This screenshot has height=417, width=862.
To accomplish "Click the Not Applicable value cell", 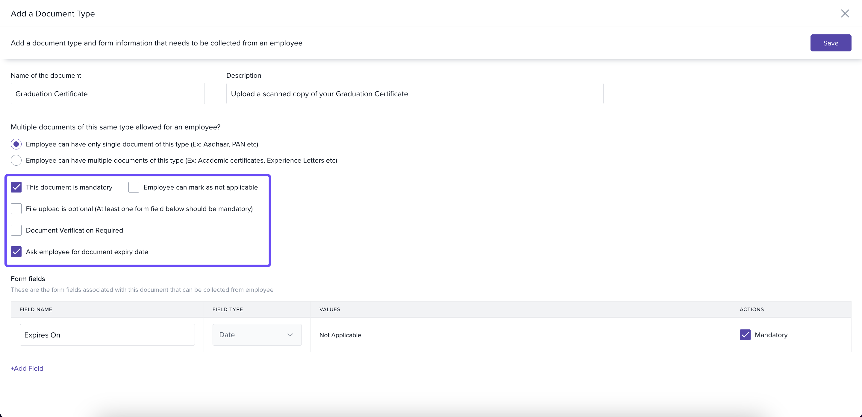I will pyautogui.click(x=340, y=335).
